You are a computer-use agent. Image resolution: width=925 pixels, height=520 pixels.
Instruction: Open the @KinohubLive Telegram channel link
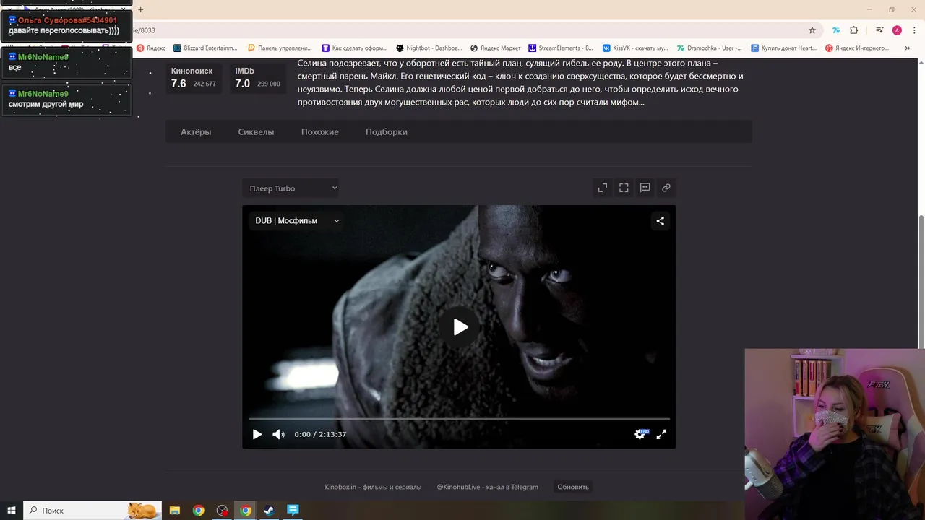coord(488,487)
